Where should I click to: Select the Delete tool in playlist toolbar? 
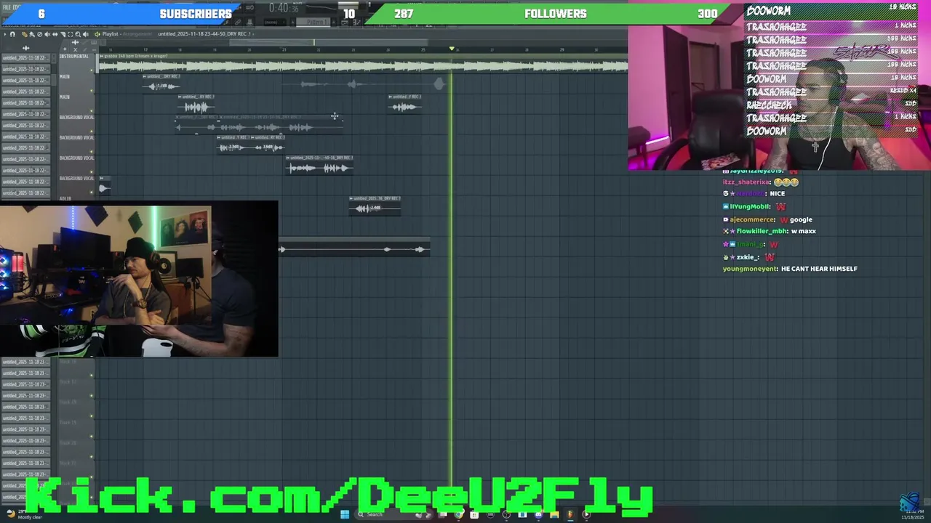click(39, 34)
